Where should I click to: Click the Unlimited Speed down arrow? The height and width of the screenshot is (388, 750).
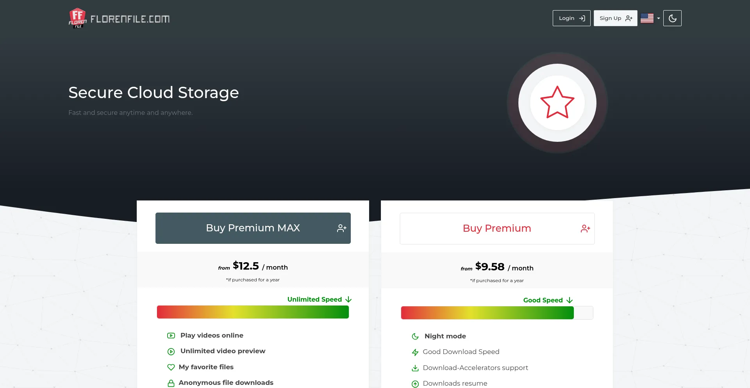tap(348, 299)
